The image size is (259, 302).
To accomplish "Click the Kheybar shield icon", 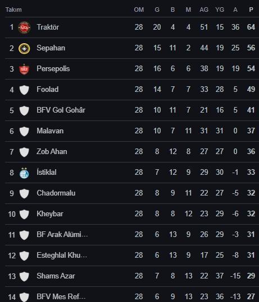I will 24,215.
